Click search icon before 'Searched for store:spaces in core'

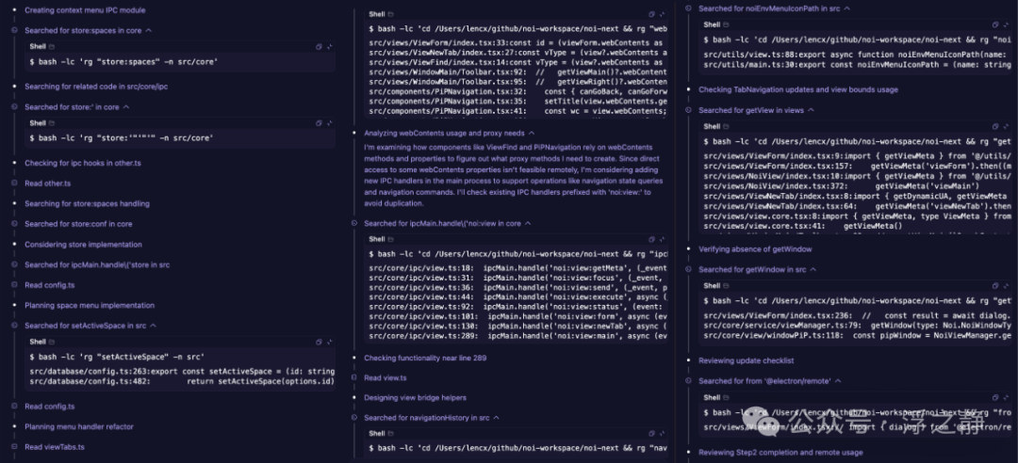(x=14, y=30)
